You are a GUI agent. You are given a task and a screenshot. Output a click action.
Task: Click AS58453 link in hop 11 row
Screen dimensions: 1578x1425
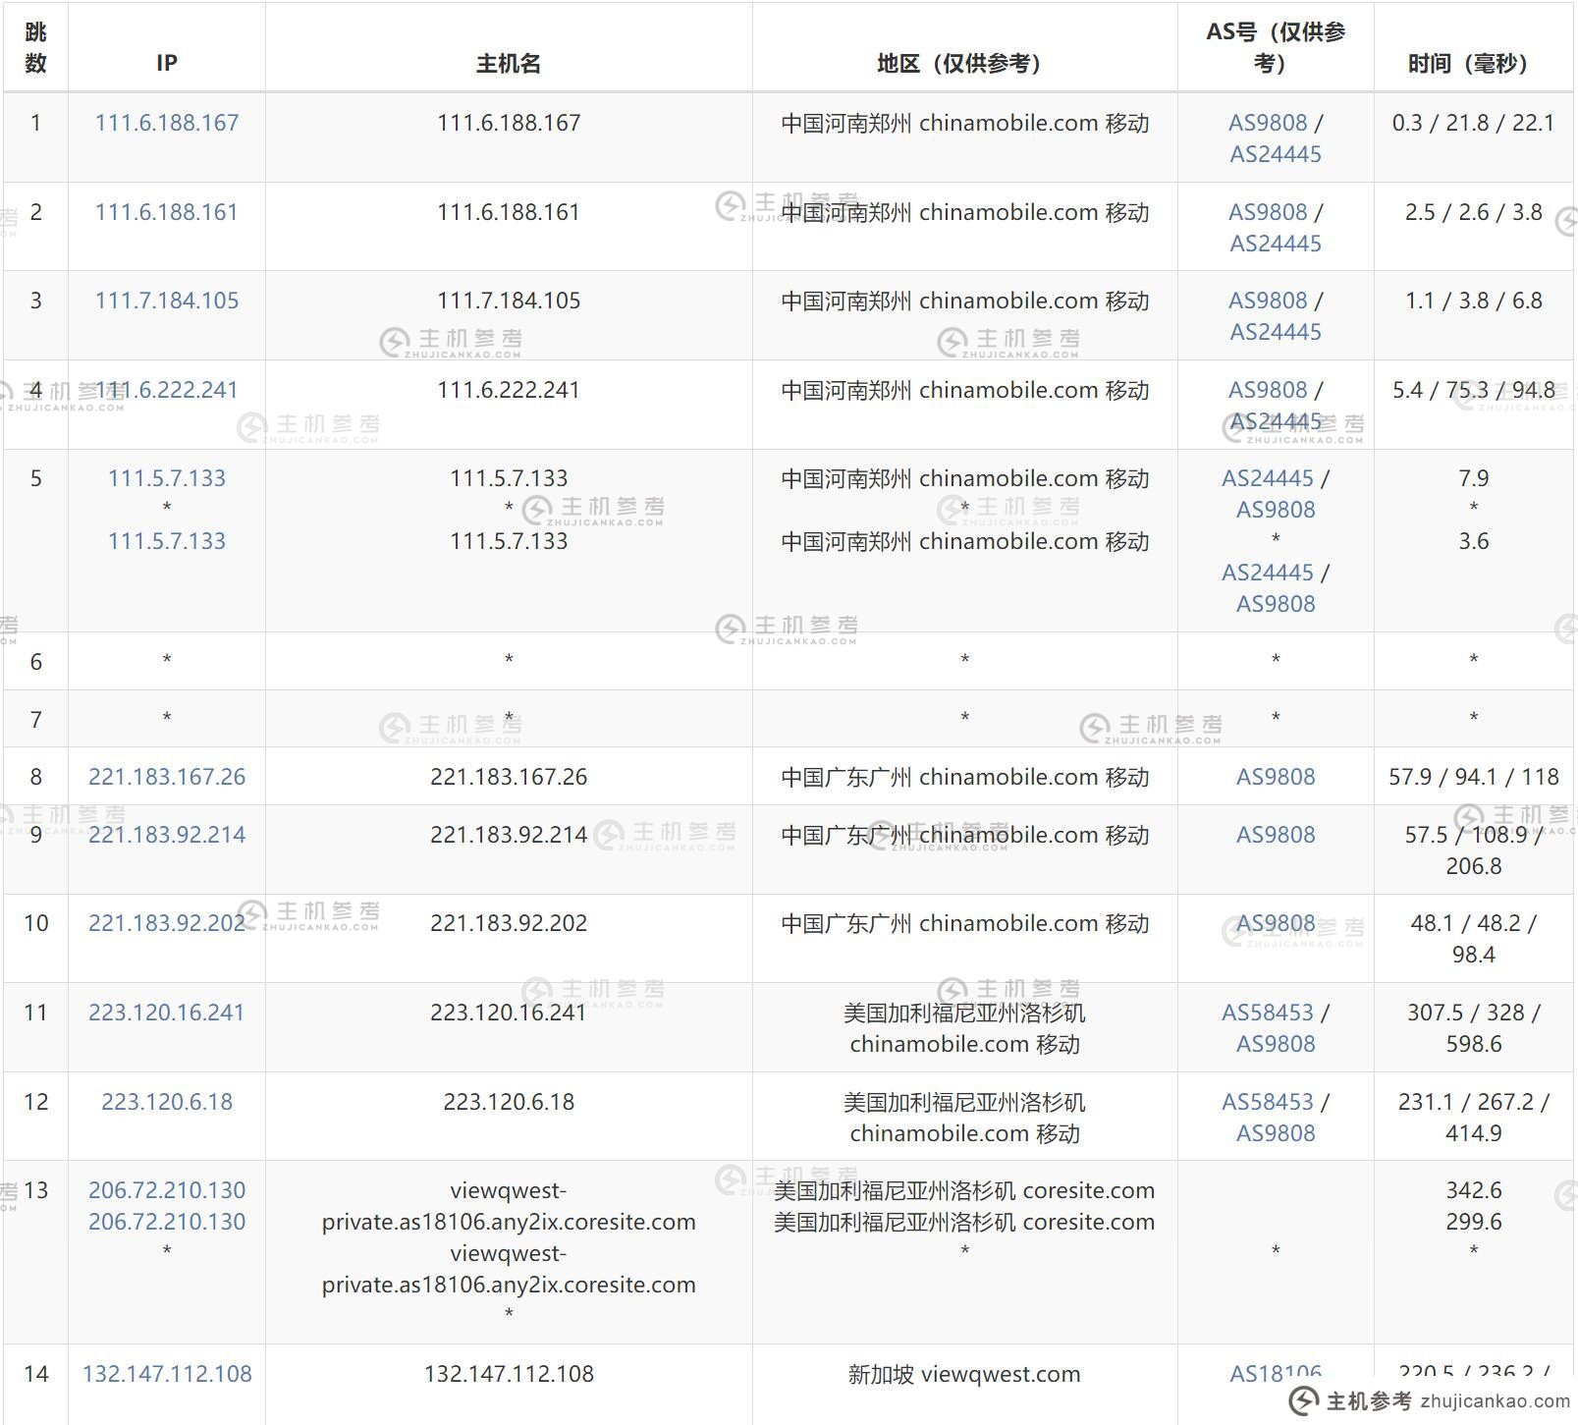point(1268,1013)
